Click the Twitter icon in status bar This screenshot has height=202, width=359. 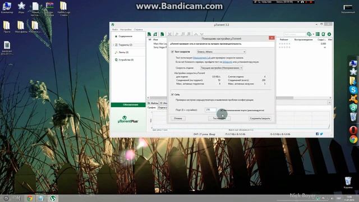click(321, 134)
